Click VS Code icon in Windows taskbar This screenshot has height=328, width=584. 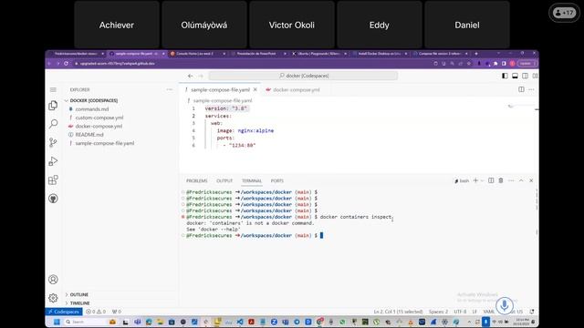coord(240,322)
